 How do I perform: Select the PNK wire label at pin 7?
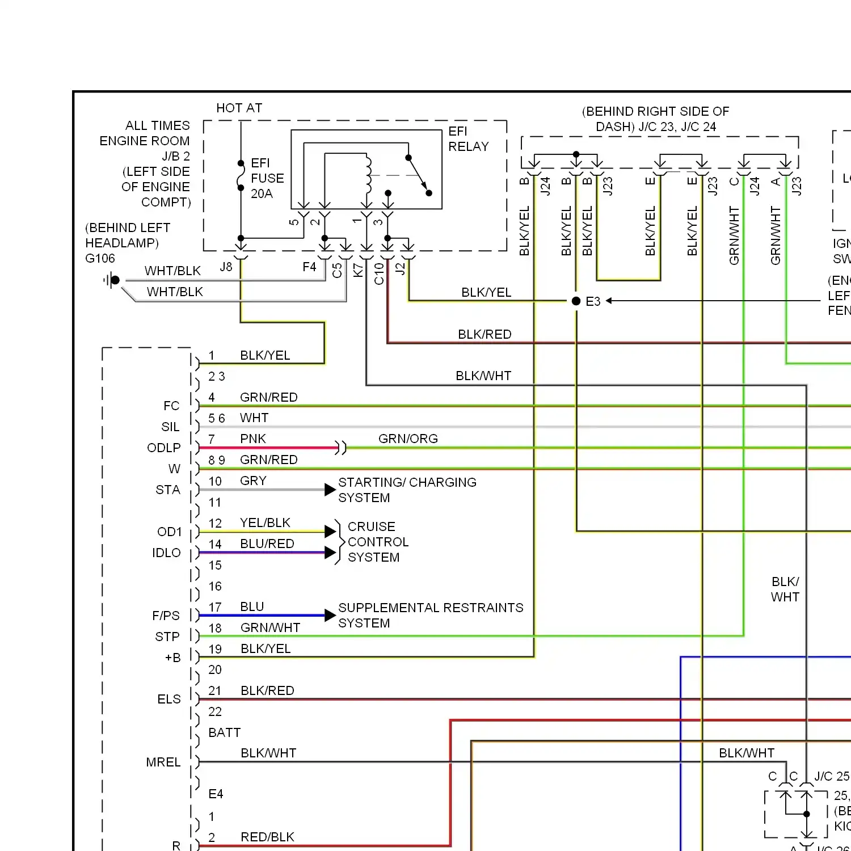tap(252, 439)
